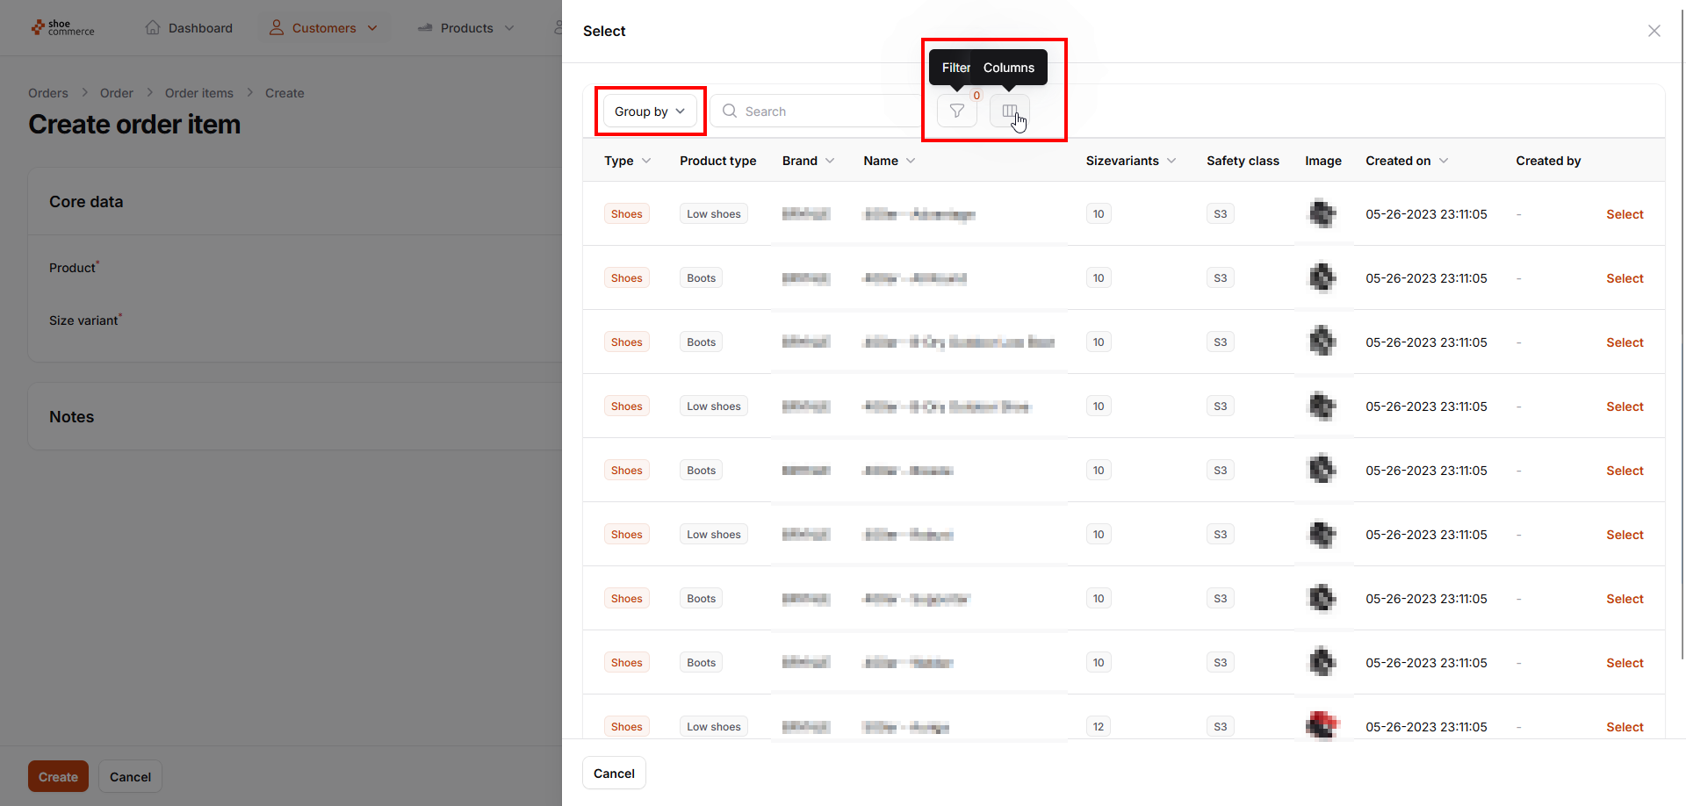
Task: Click the Core data section heading
Action: pyautogui.click(x=86, y=202)
